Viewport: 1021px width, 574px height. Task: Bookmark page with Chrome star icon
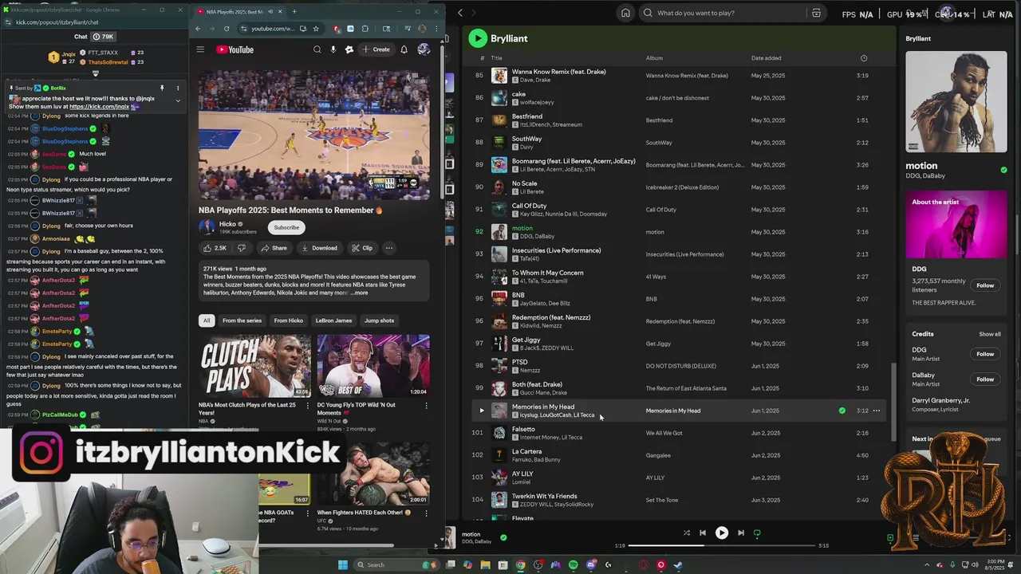pyautogui.click(x=316, y=29)
